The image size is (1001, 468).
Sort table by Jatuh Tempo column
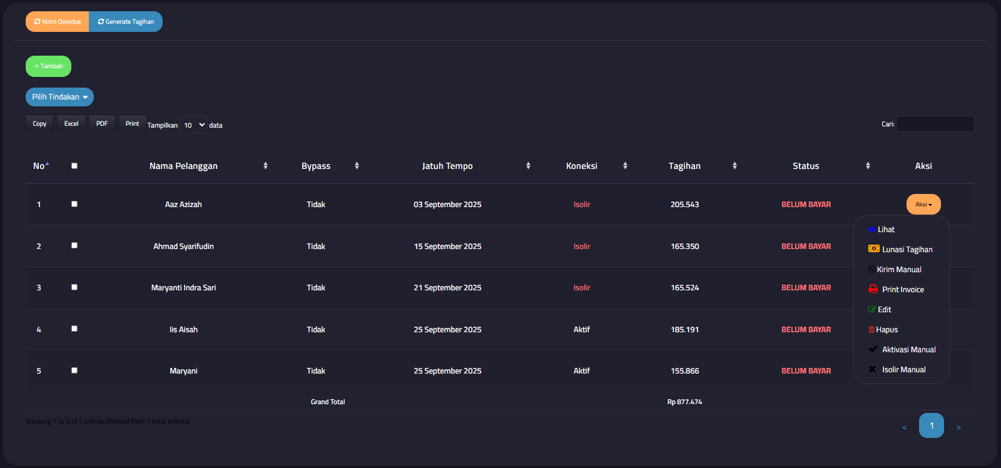447,166
